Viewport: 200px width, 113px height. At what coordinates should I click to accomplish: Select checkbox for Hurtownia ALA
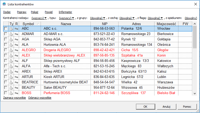point(6,45)
